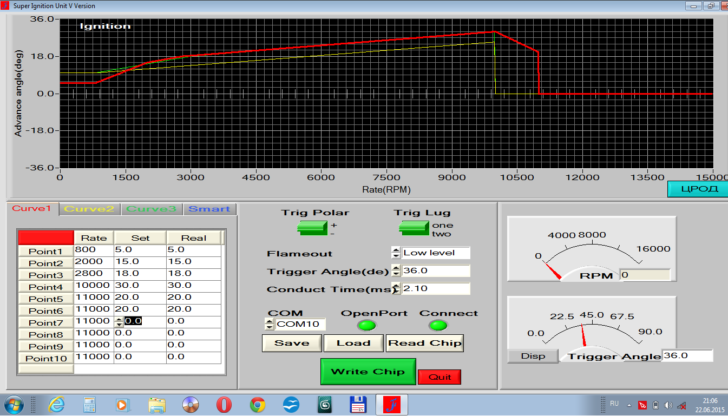Switch to the Curve2 tab
728x416 pixels.
click(x=89, y=209)
